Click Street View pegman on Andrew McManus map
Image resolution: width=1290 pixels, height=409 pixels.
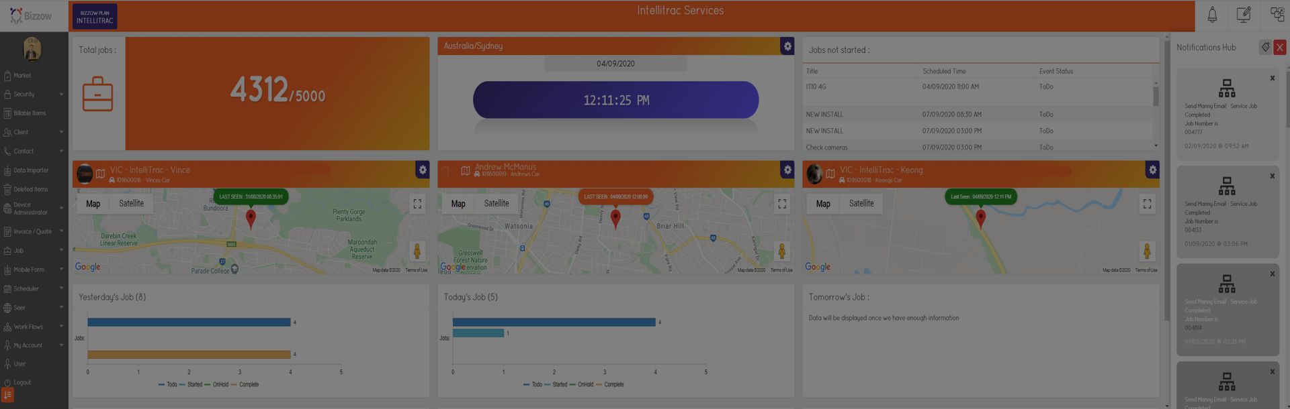point(782,251)
